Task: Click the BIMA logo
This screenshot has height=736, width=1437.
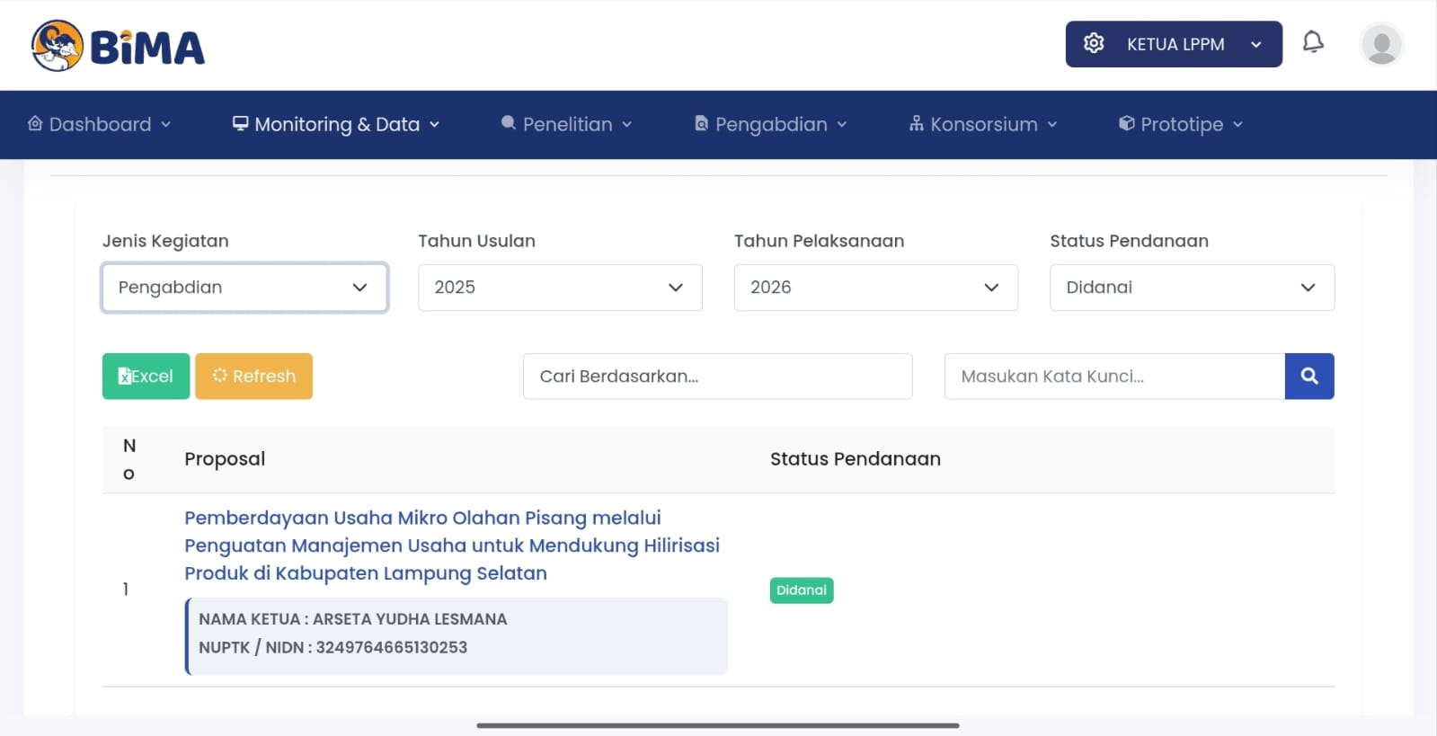Action: (118, 46)
